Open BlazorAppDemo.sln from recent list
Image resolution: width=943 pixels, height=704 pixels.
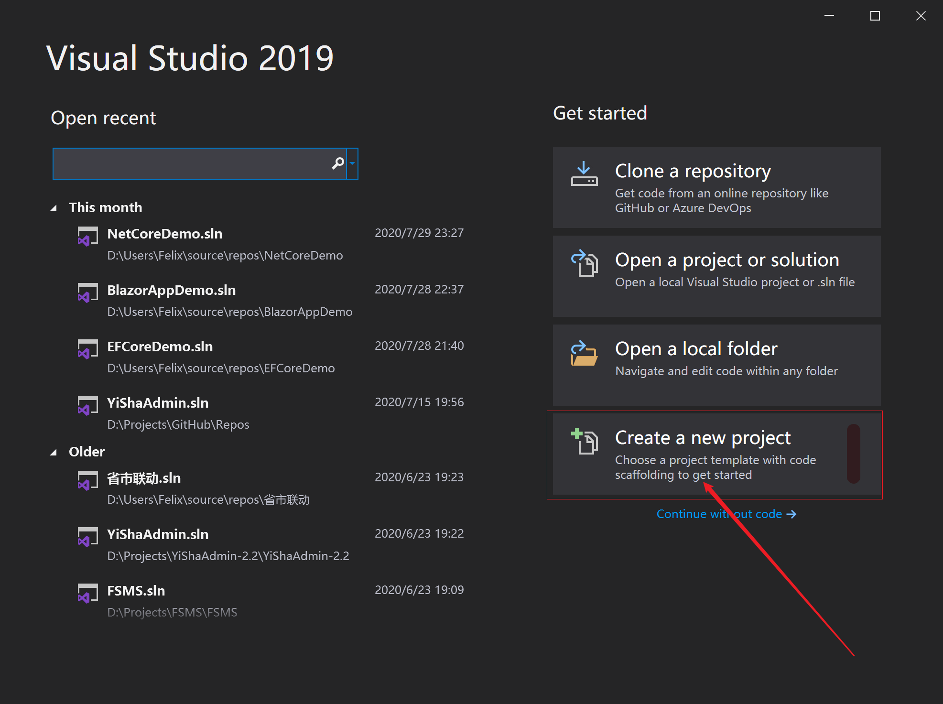[x=171, y=290]
